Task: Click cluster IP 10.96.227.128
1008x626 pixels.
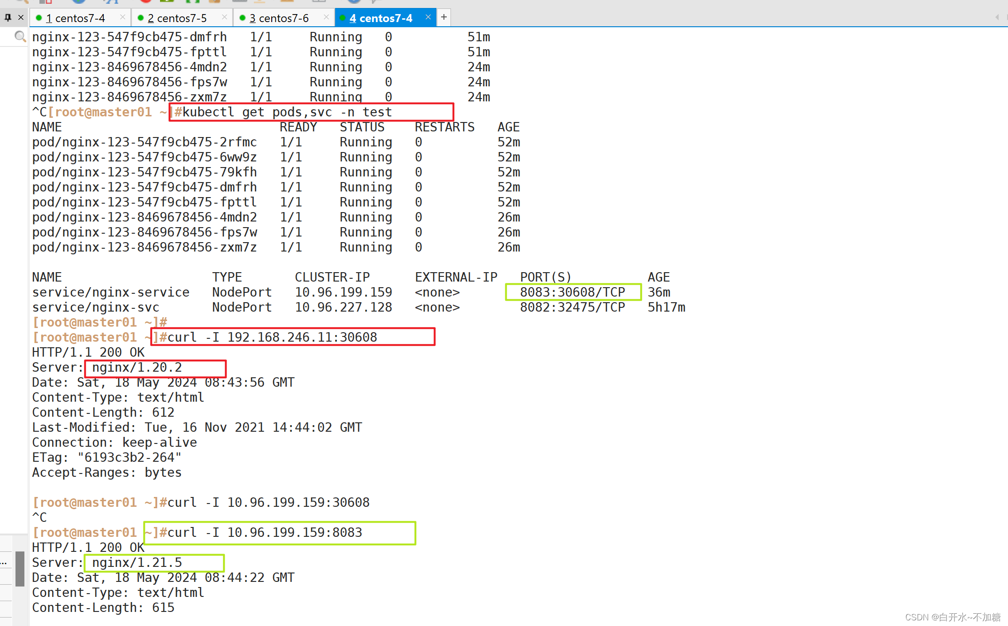Action: tap(344, 307)
